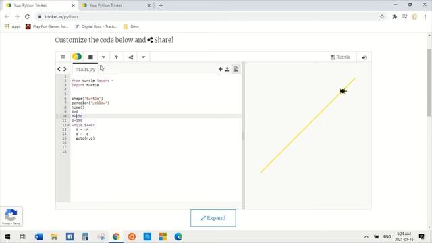Click the editor/output splitter handle
432x243 pixels.
pyautogui.click(x=243, y=136)
